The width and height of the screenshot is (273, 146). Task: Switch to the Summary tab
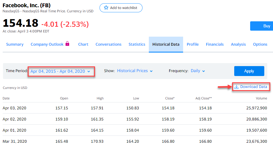15,44
